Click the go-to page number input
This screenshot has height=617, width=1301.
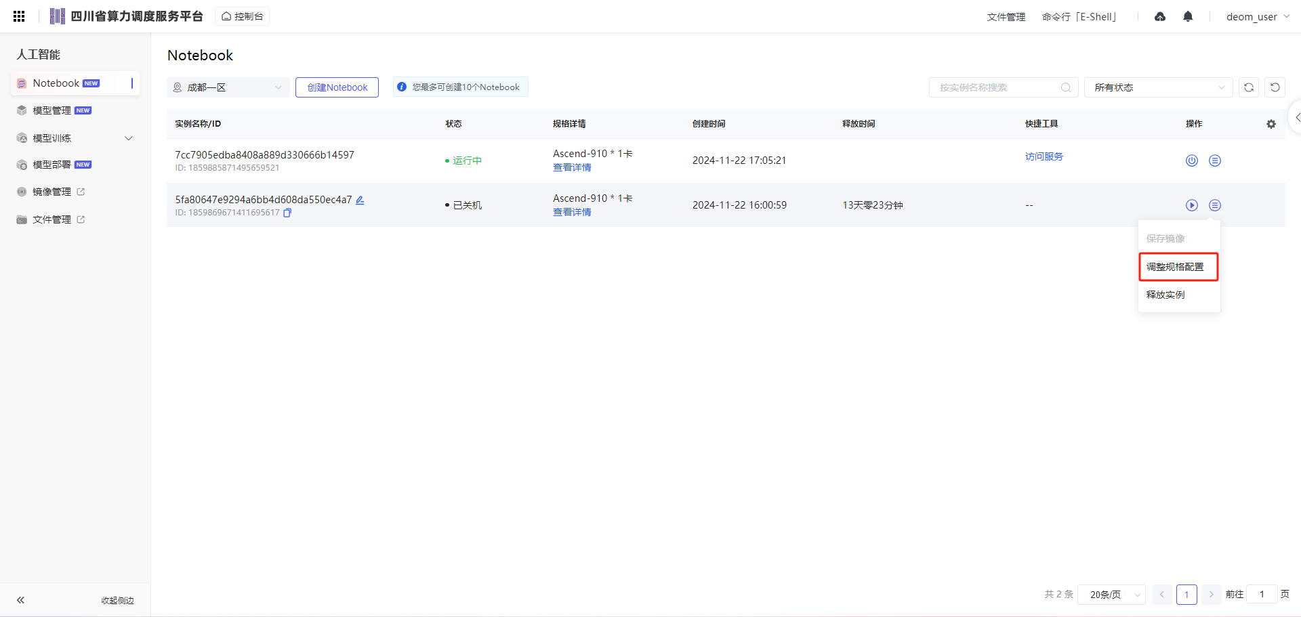[1262, 595]
